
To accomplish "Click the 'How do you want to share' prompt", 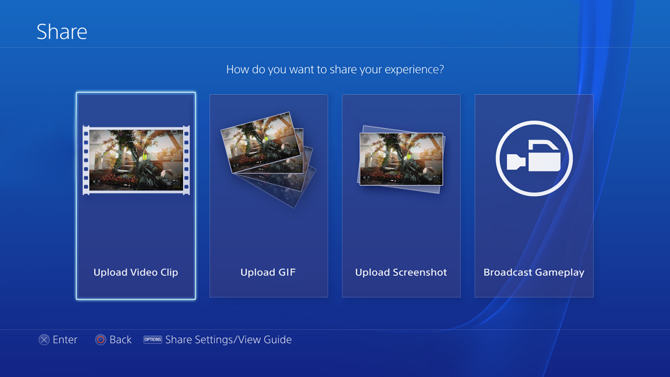I will point(335,69).
